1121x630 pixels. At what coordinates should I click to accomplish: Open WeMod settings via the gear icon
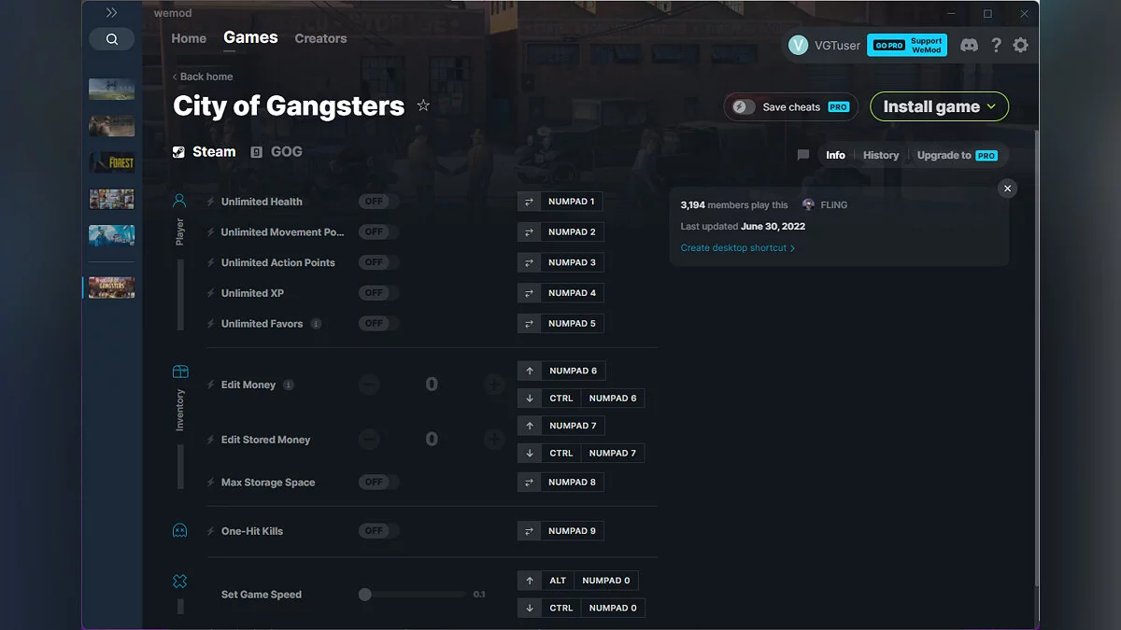(1021, 44)
